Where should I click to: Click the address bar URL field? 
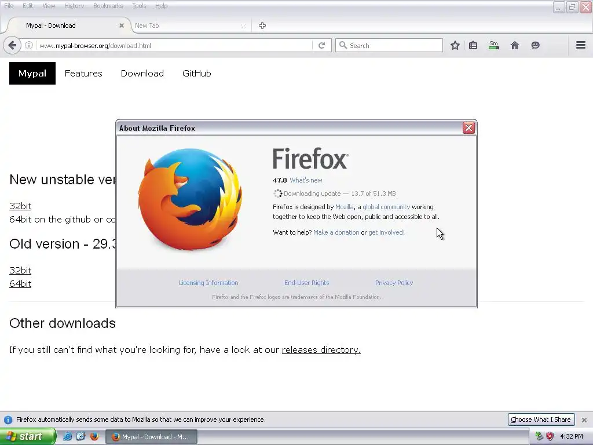click(x=174, y=45)
